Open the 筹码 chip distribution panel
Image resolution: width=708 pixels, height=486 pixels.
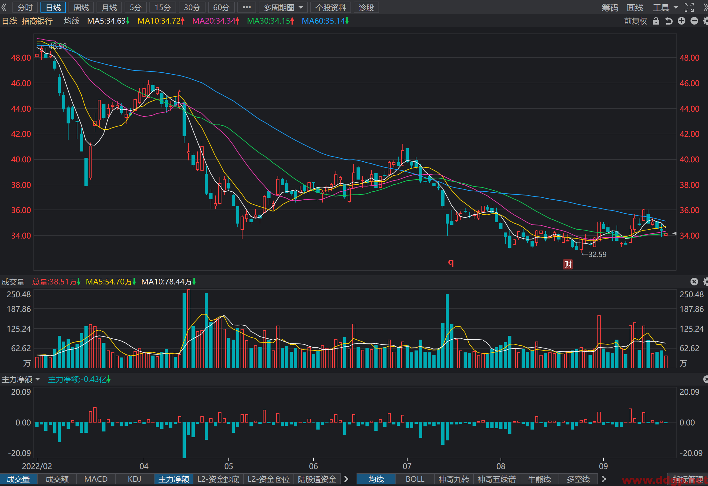click(x=610, y=7)
